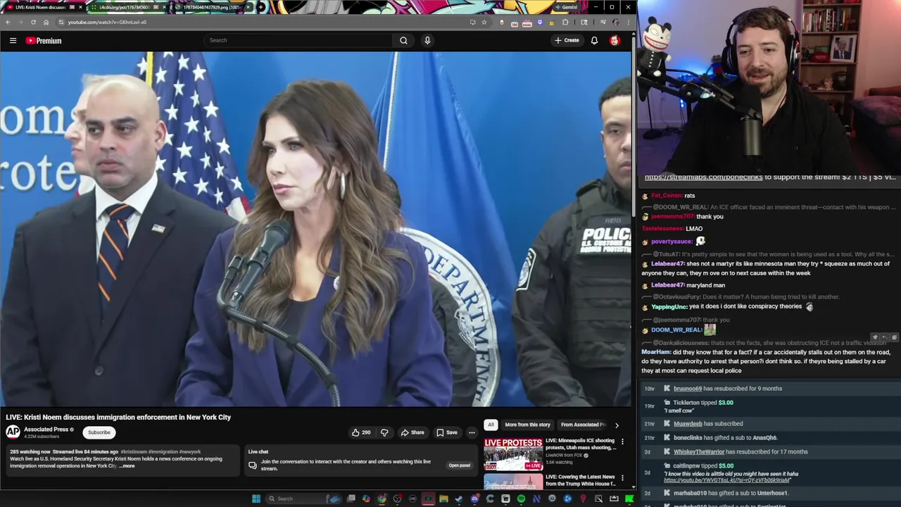This screenshot has height=507, width=901.
Task: Bookmark this page with star icon
Action: [x=484, y=22]
